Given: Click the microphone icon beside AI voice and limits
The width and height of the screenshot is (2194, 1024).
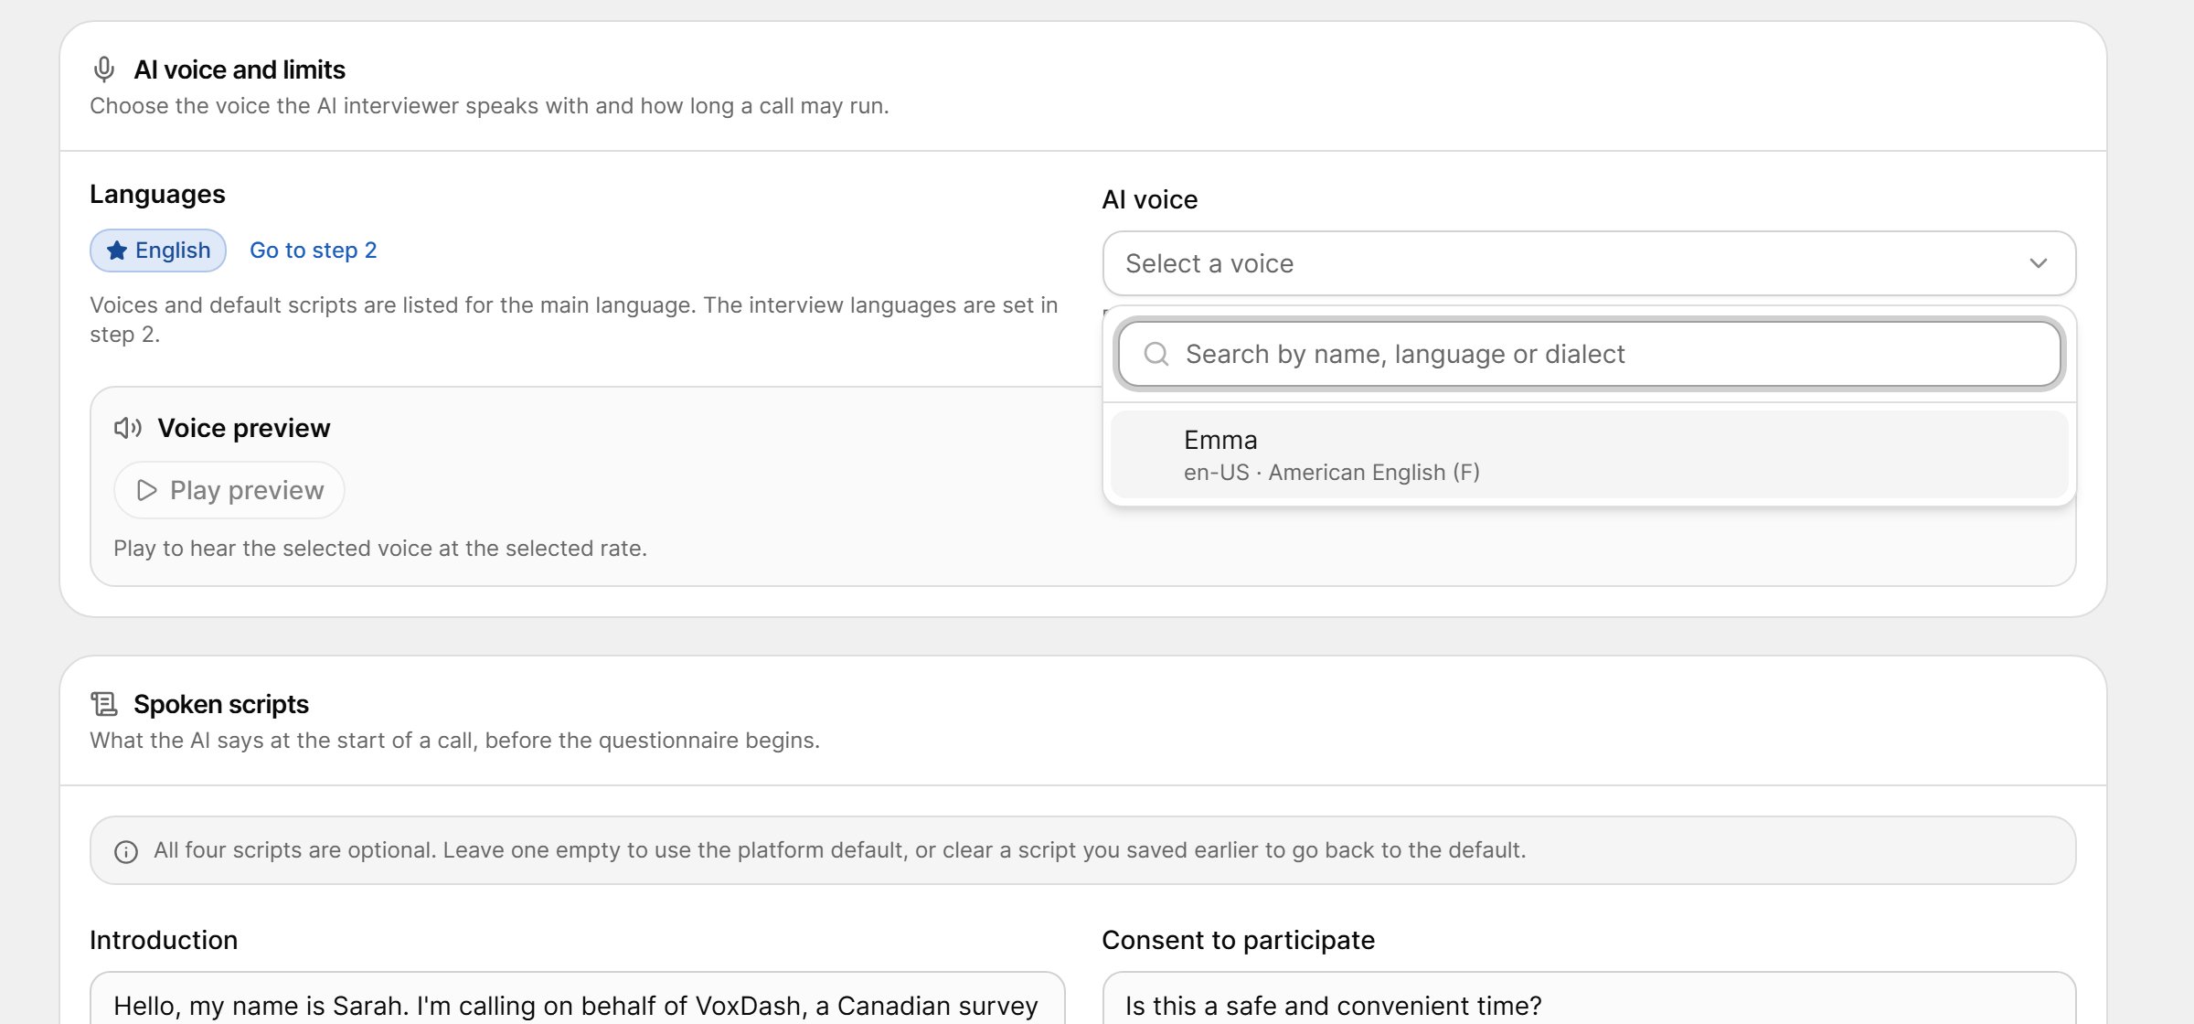Looking at the screenshot, I should [104, 69].
